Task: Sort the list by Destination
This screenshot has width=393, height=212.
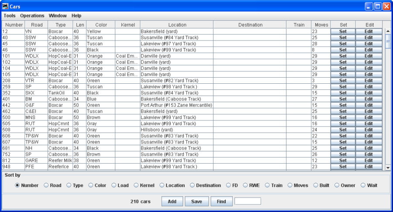Action: 193,185
